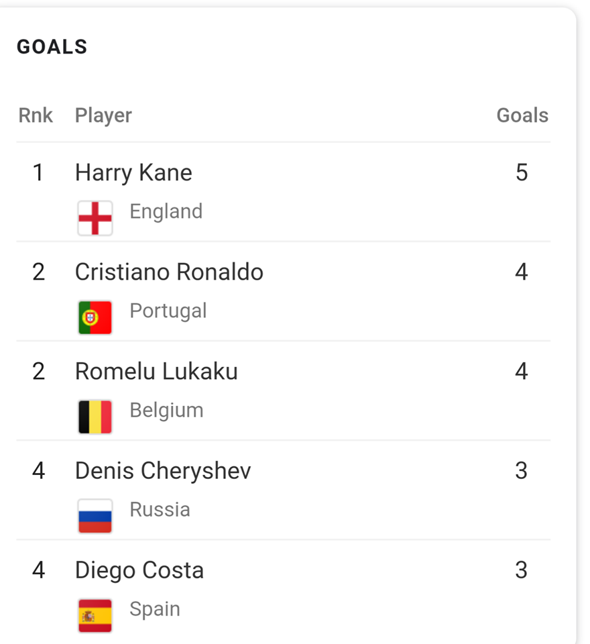Click the Belgium team label
Viewport: 590px width, 644px height.
[x=166, y=411]
